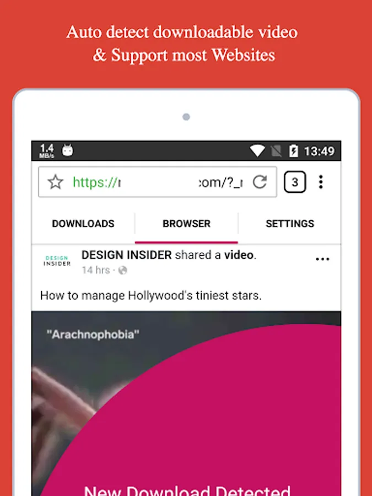372x496 pixels.
Task: Select the BROWSER tab
Action: [x=186, y=224]
